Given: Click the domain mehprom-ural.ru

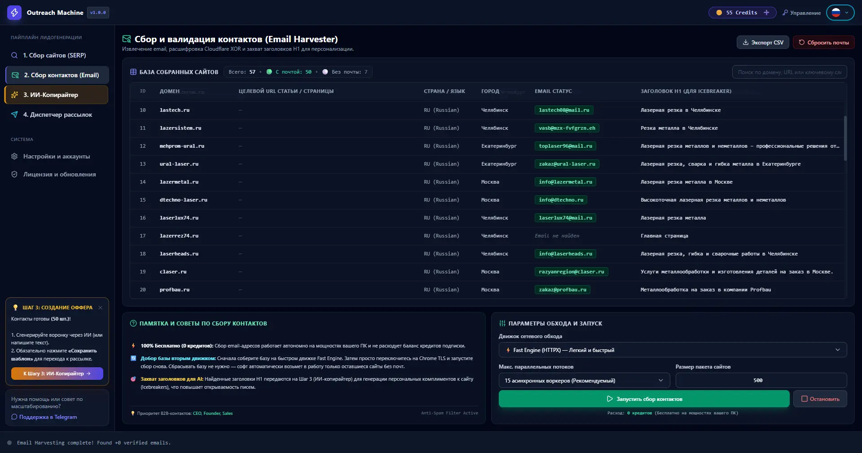Looking at the screenshot, I should 182,146.
